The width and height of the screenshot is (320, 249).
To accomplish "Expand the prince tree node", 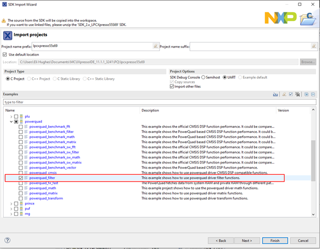I will point(11,203).
